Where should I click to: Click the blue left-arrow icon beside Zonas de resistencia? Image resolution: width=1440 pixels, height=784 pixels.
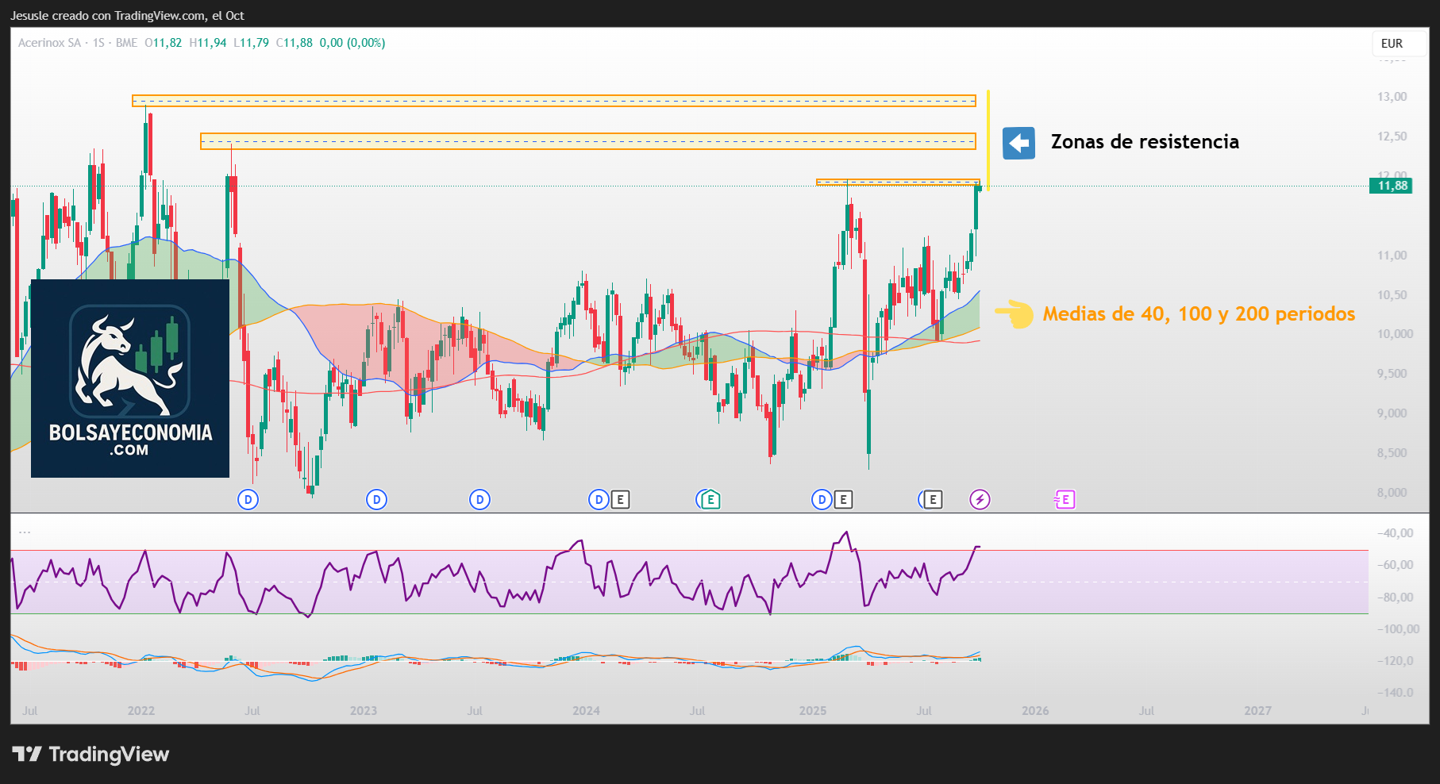coord(1018,144)
